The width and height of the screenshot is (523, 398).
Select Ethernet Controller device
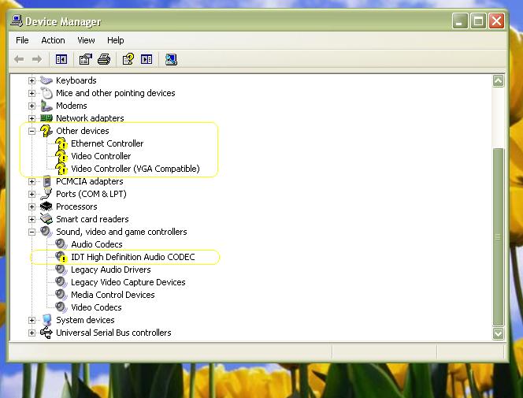pyautogui.click(x=107, y=143)
